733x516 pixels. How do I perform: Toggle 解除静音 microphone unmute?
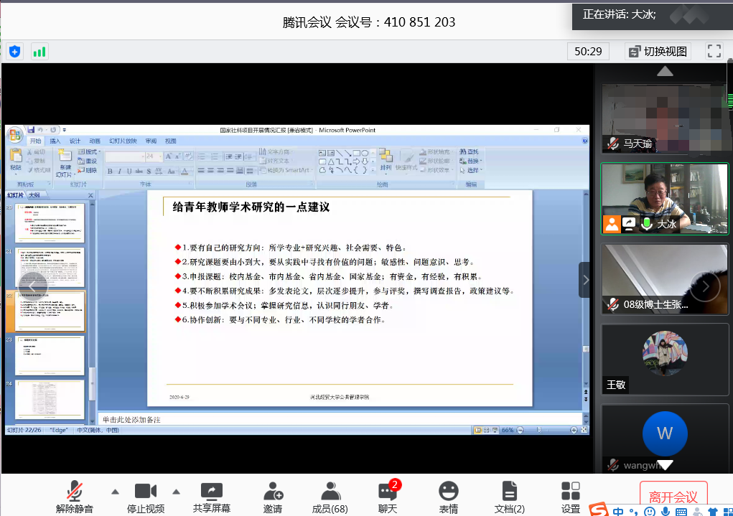tap(75, 497)
